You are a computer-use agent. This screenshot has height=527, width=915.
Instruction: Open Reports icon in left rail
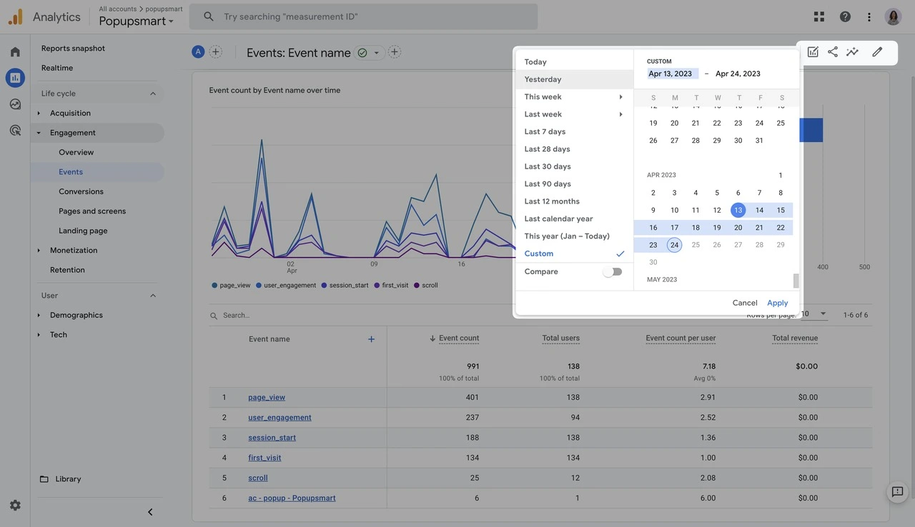[x=15, y=78]
